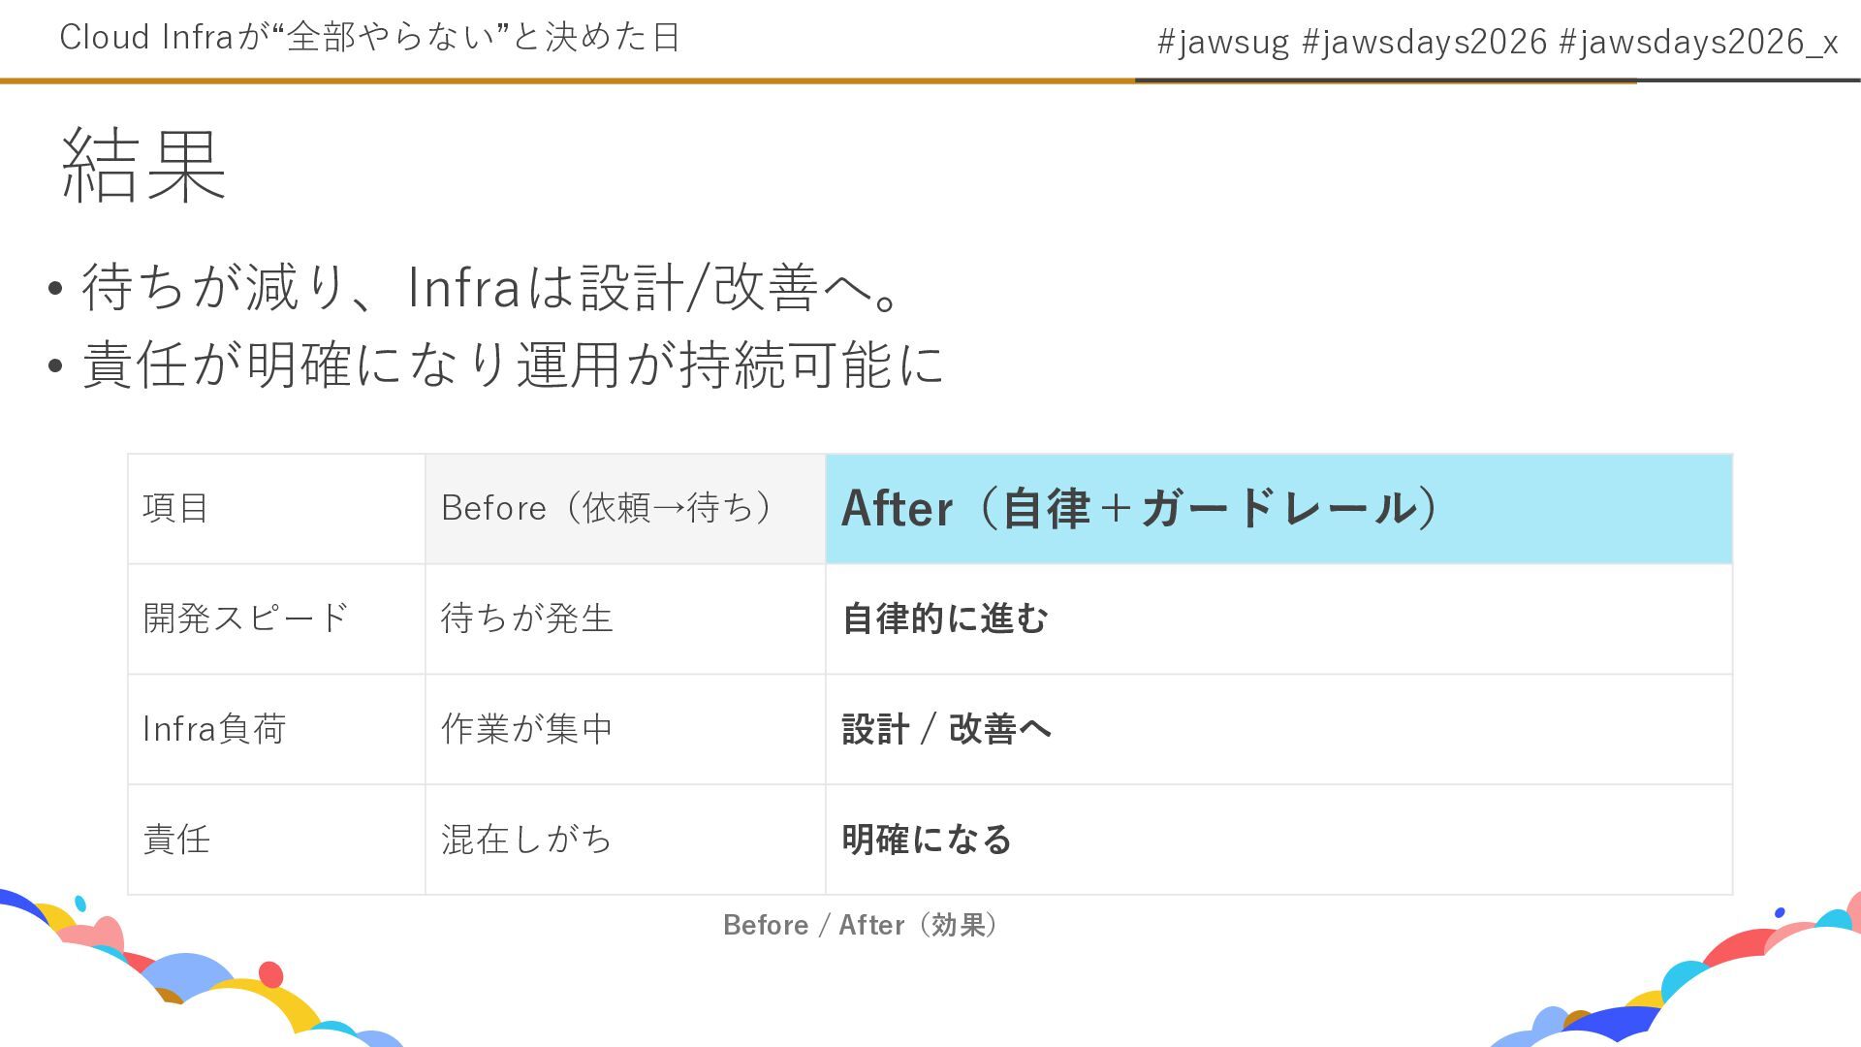Click the 明確になる cell
This screenshot has width=1861, height=1047.
coord(927,840)
